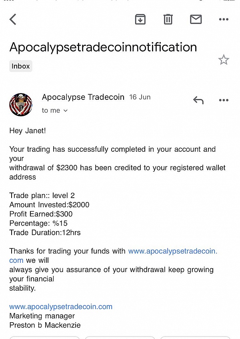Open message options beside the reply arrow
The height and width of the screenshot is (339, 240).
224,100
